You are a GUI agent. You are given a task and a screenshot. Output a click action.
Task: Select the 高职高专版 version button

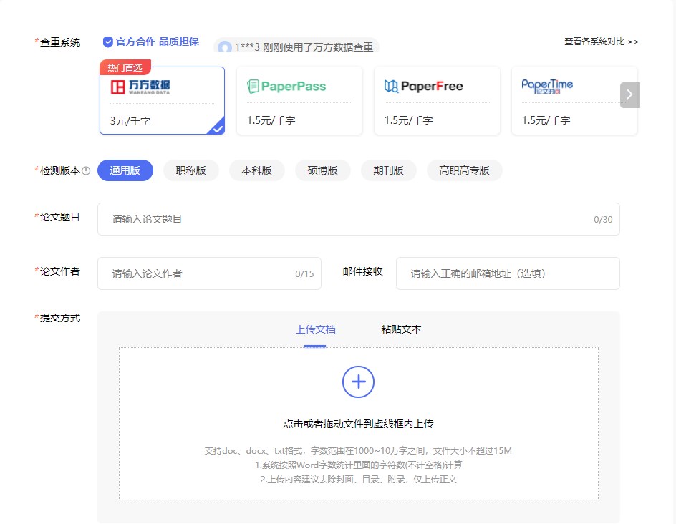pos(464,170)
